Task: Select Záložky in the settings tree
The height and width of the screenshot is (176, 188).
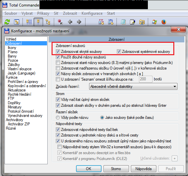Action: pos(14,65)
